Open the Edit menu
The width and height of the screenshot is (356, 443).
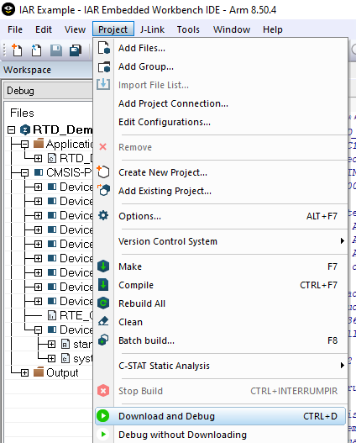click(44, 29)
